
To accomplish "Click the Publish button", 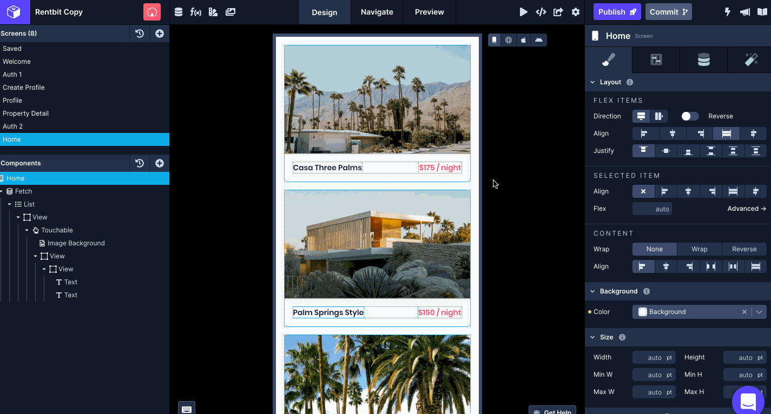I will click(x=617, y=12).
